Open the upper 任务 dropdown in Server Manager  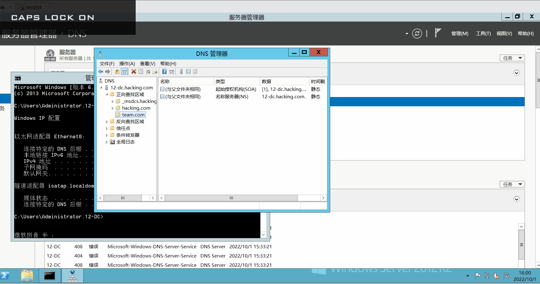[512, 58]
